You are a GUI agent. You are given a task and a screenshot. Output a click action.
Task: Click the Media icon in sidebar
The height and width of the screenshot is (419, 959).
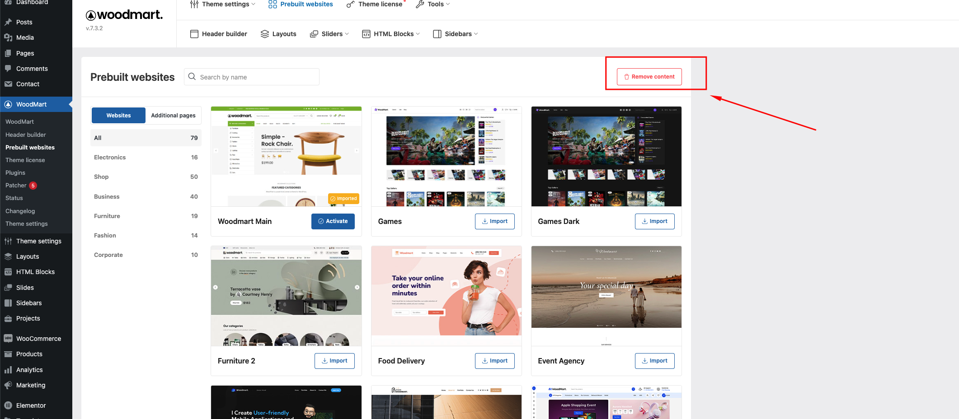pyautogui.click(x=8, y=37)
